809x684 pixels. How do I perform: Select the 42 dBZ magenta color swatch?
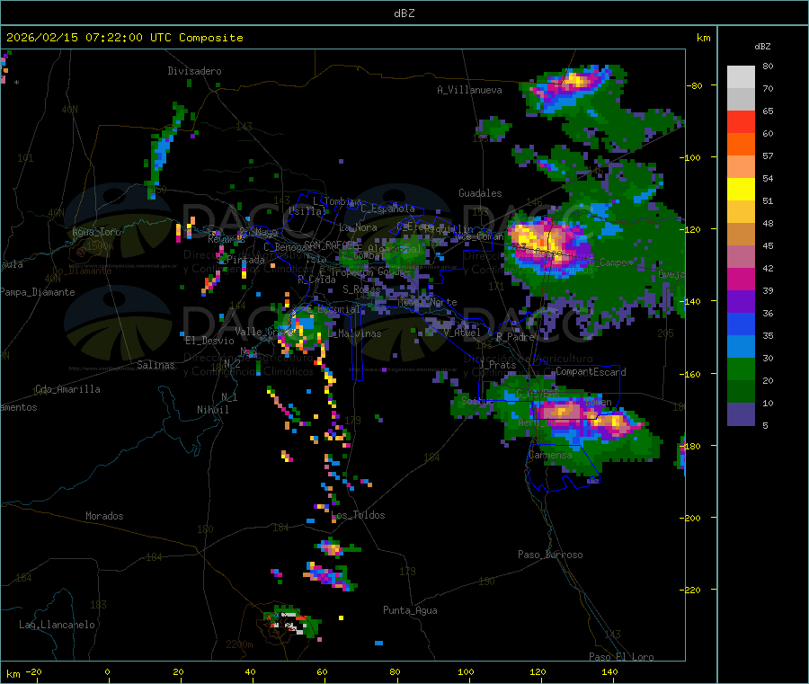tap(741, 279)
